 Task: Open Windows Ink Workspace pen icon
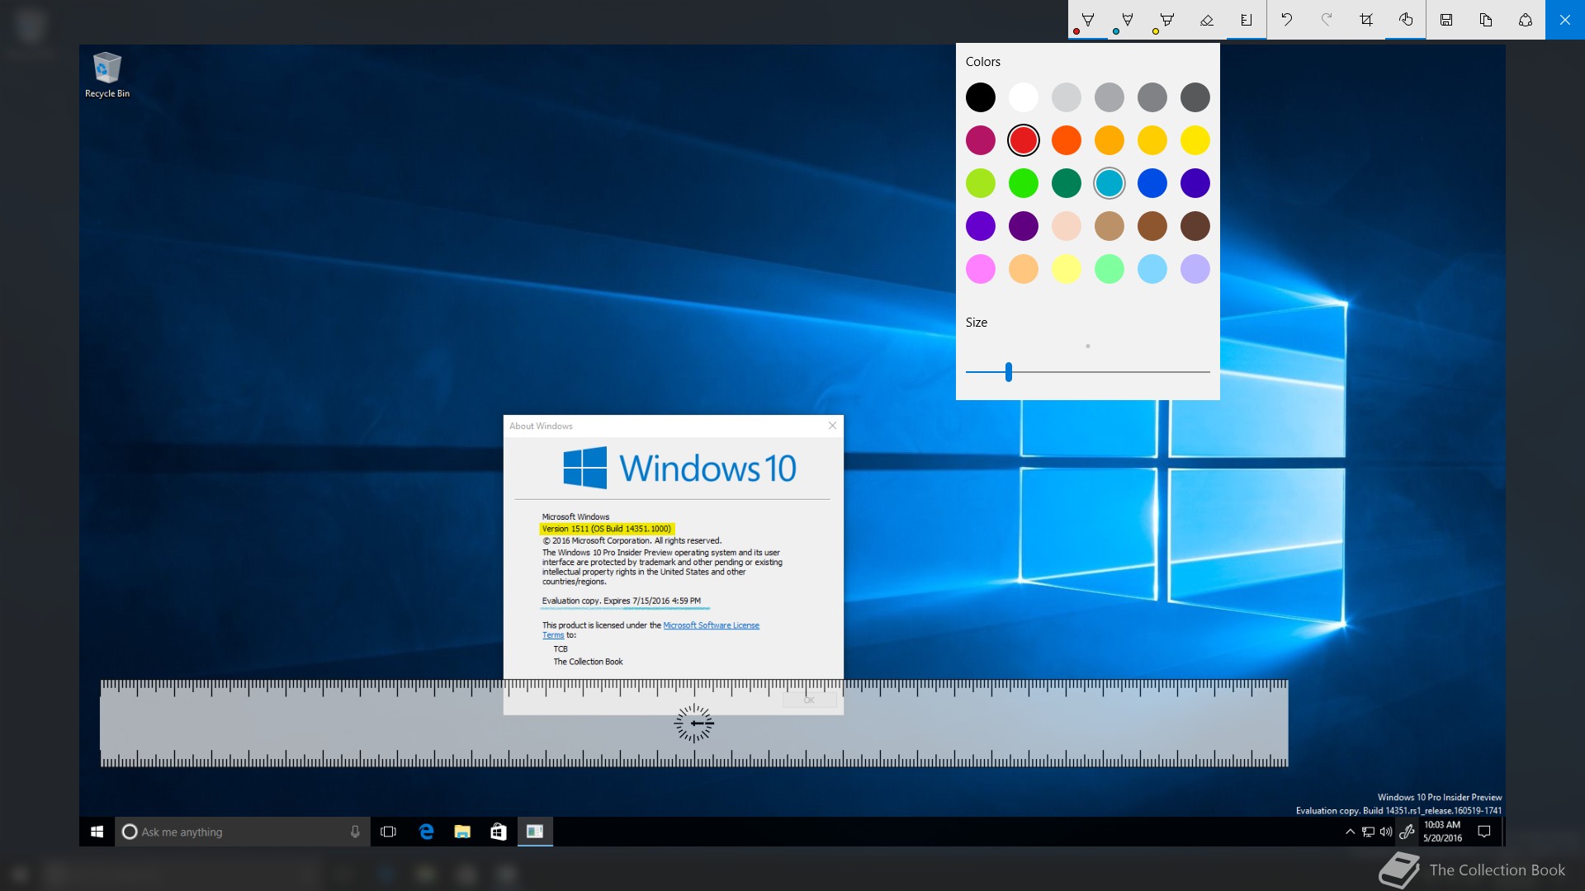[x=1407, y=832]
